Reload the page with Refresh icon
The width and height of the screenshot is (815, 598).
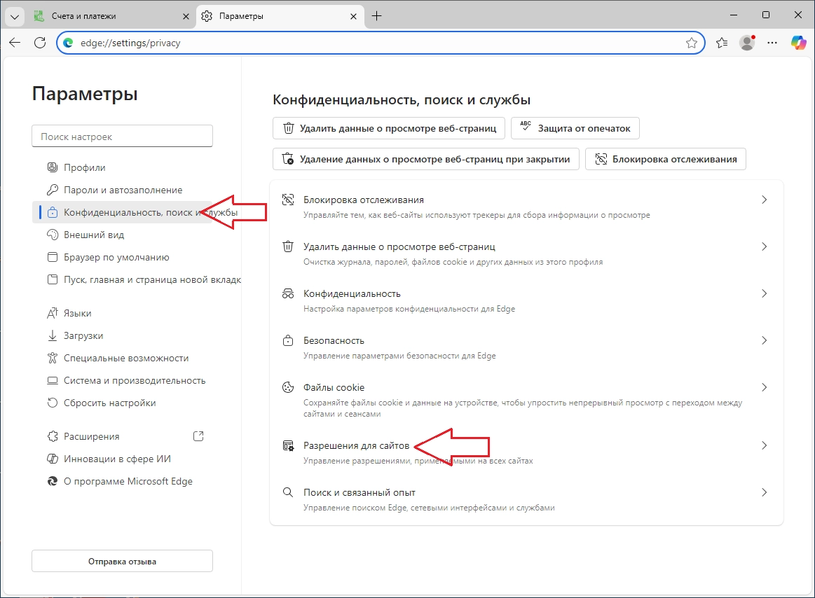[x=40, y=43]
